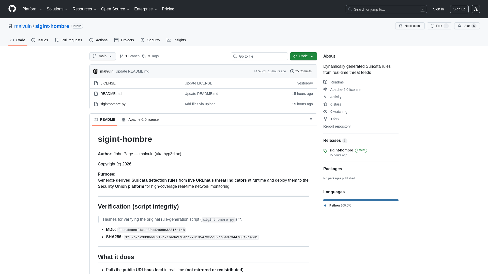Open the feature preview sliders icon
This screenshot has height=274, width=488.
pos(476,9)
